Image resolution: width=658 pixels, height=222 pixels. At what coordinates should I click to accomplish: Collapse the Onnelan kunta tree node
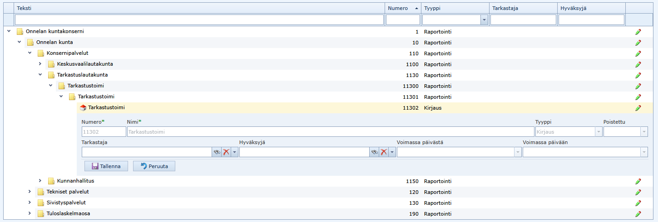tap(19, 42)
